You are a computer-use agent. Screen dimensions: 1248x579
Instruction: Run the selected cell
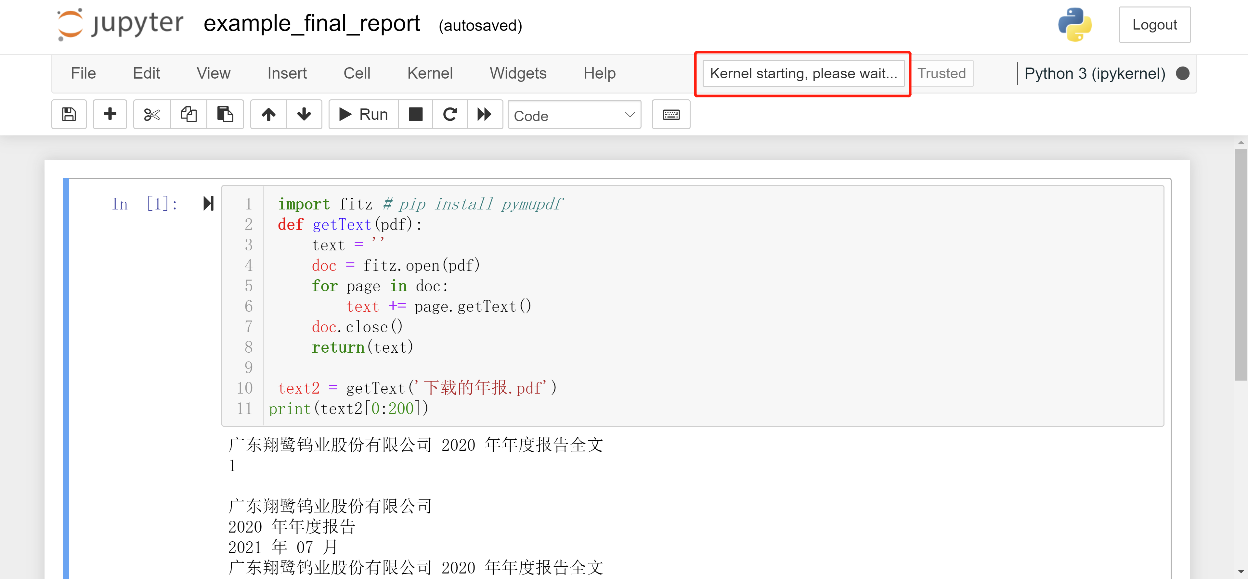(x=364, y=115)
